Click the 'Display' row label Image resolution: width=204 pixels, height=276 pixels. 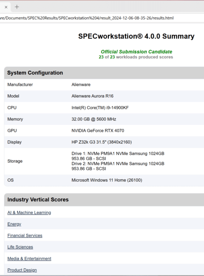[x=14, y=142]
